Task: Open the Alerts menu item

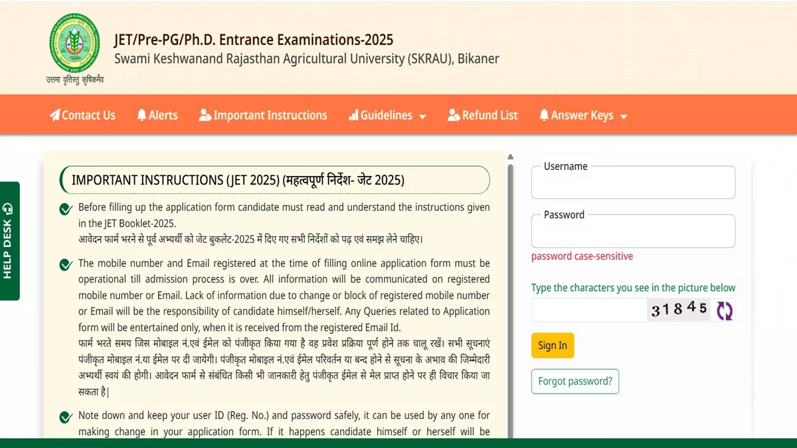Action: (x=157, y=115)
